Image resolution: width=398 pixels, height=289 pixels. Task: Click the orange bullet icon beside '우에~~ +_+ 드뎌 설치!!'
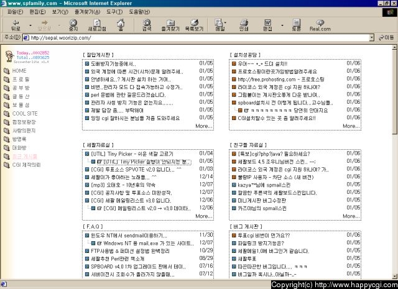(x=234, y=63)
